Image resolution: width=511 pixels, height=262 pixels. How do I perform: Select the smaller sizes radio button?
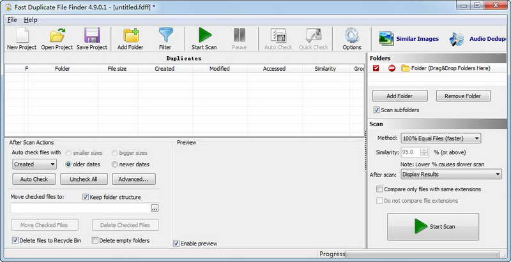click(x=68, y=153)
